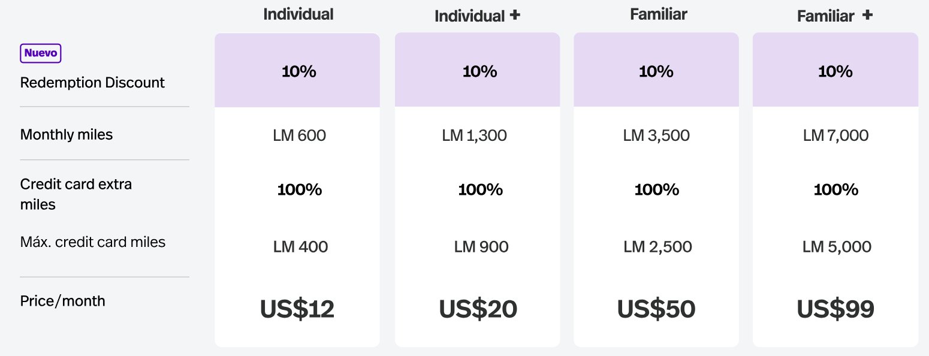
Task: Click the LM 2,500 max miles value
Action: 657,247
